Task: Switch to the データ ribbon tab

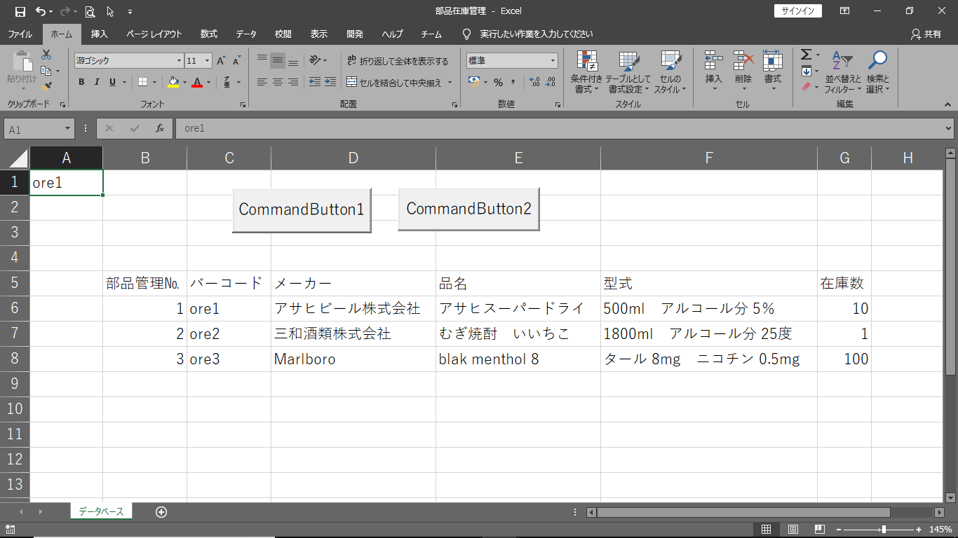Action: [246, 34]
